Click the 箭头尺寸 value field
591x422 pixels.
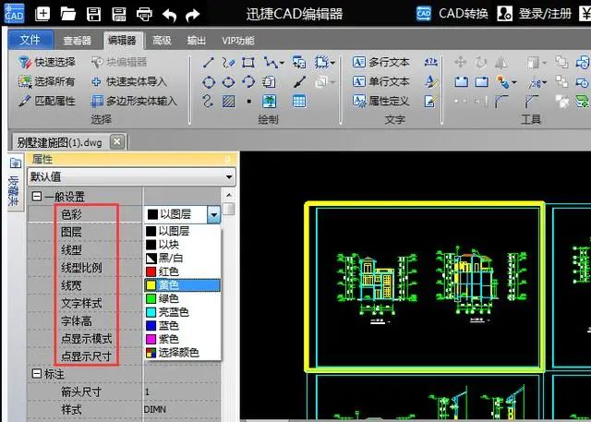click(x=182, y=392)
